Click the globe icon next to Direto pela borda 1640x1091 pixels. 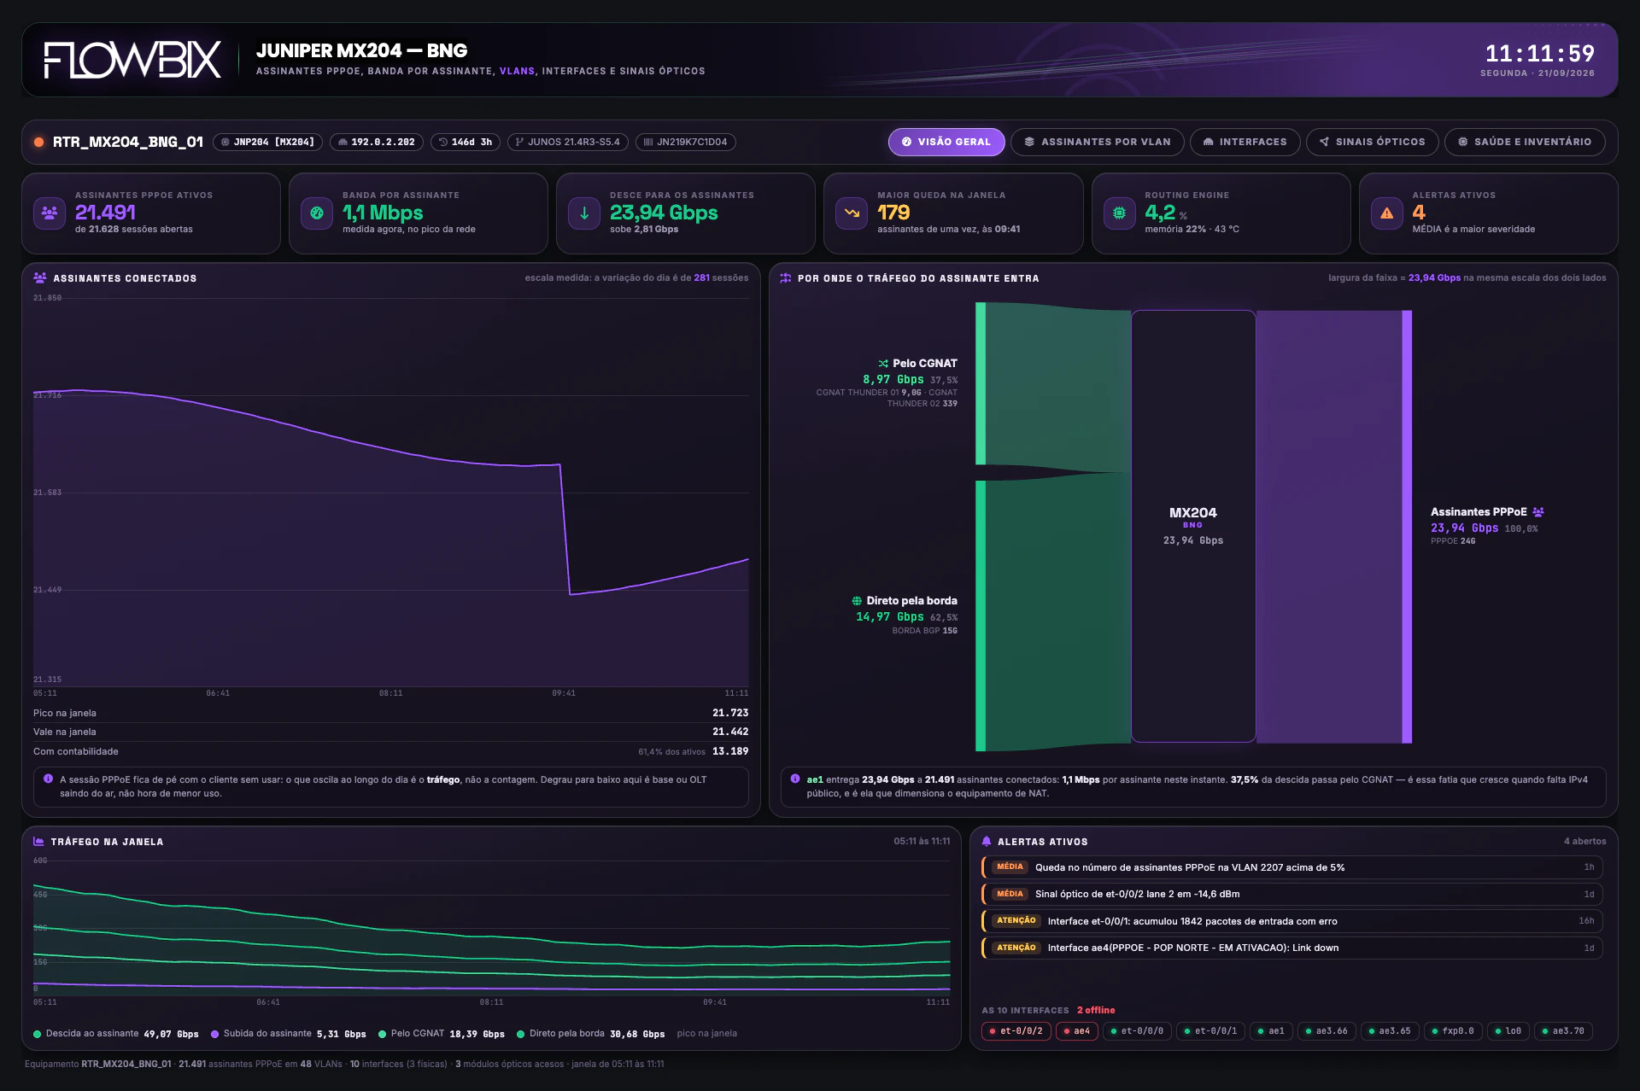point(857,601)
